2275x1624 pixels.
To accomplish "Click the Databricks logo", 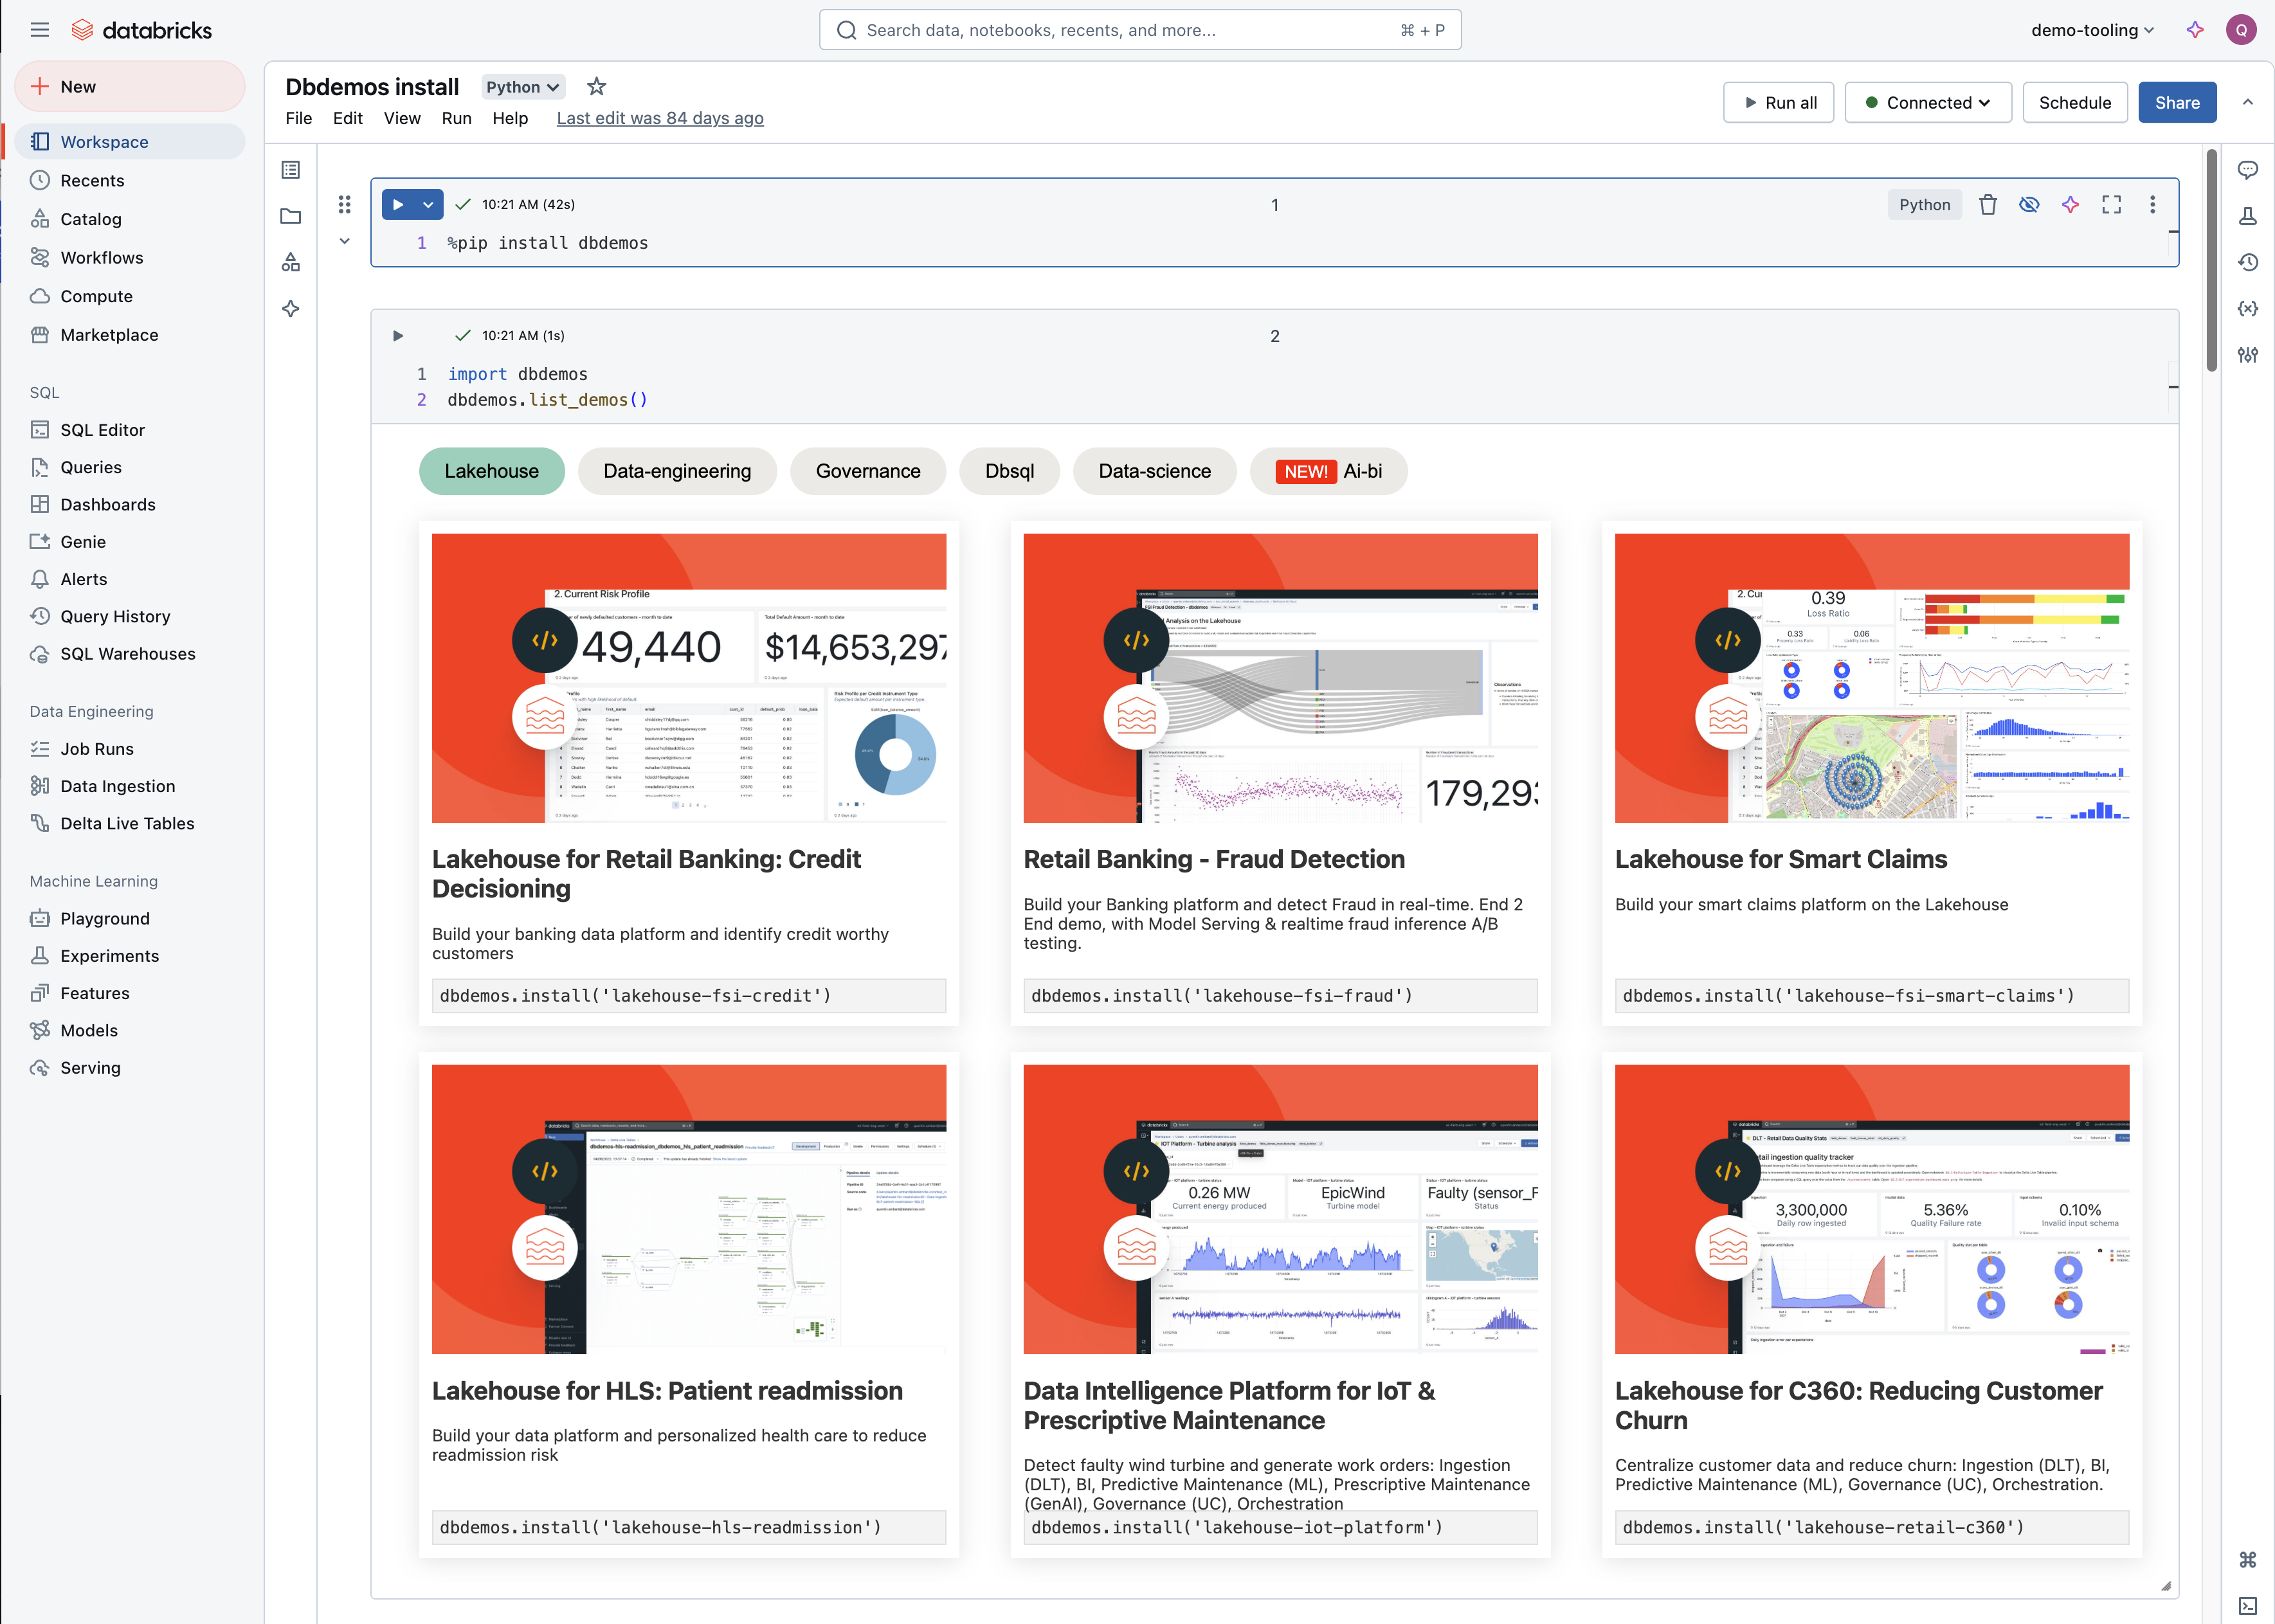I will (x=141, y=30).
